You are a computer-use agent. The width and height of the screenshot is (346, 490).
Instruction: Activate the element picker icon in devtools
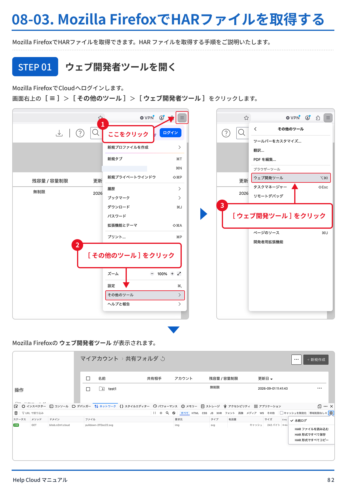(16, 406)
